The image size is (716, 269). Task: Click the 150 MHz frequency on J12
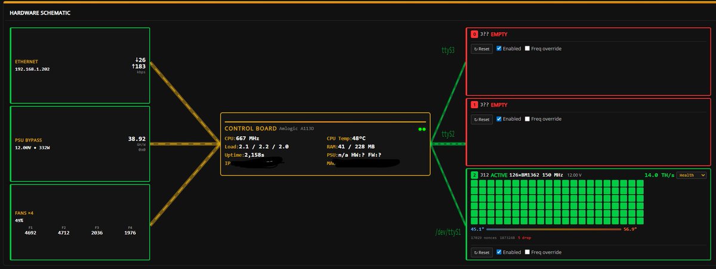(551, 175)
